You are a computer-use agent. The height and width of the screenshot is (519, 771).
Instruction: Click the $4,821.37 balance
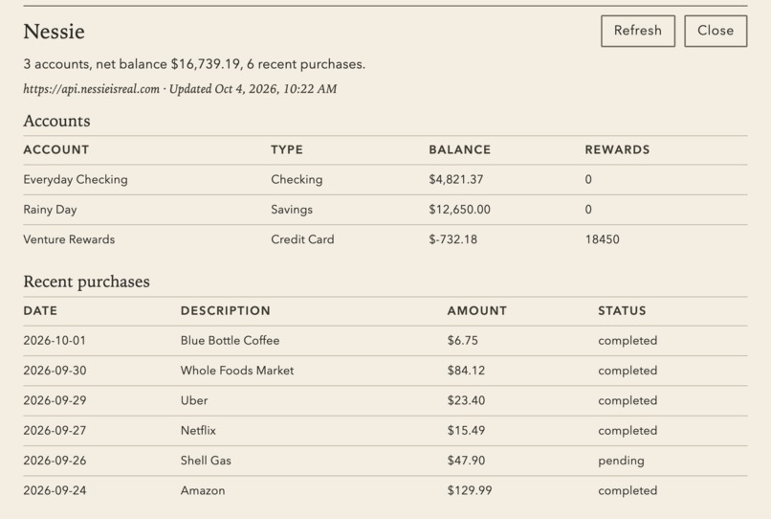(456, 180)
